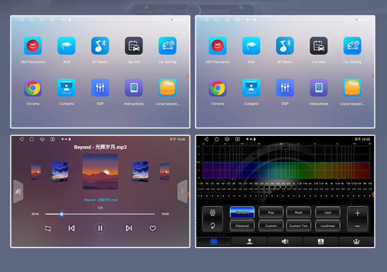Image resolution: width=387 pixels, height=272 pixels.
Task: Expand the three-dot options panel in music player
Action: point(182,191)
